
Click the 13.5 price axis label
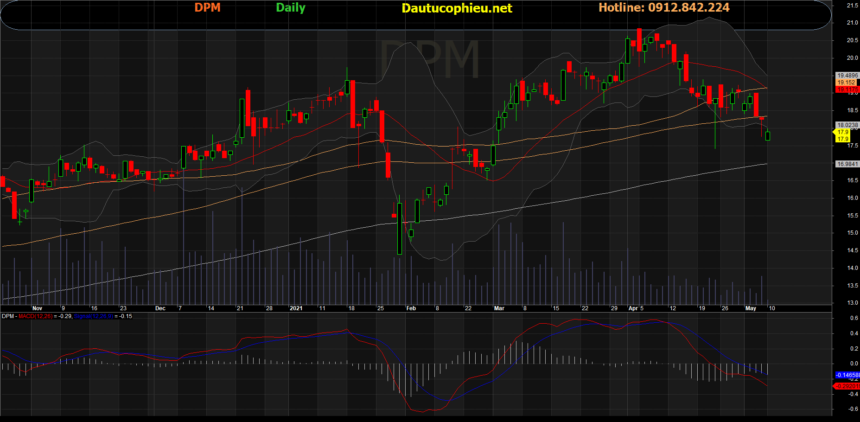coord(852,286)
